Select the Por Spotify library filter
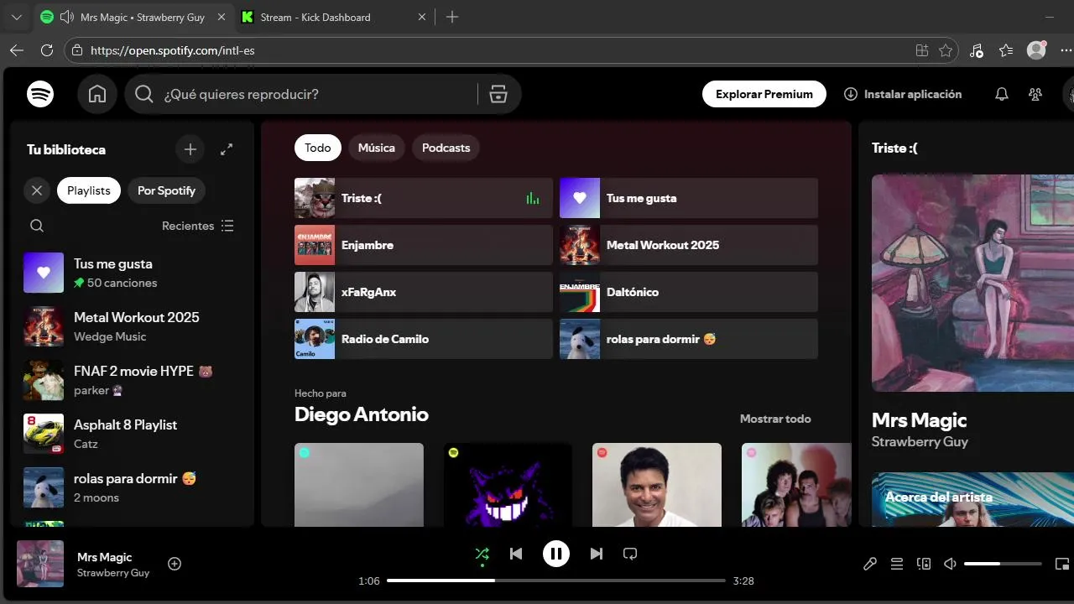Image resolution: width=1074 pixels, height=604 pixels. click(x=166, y=190)
